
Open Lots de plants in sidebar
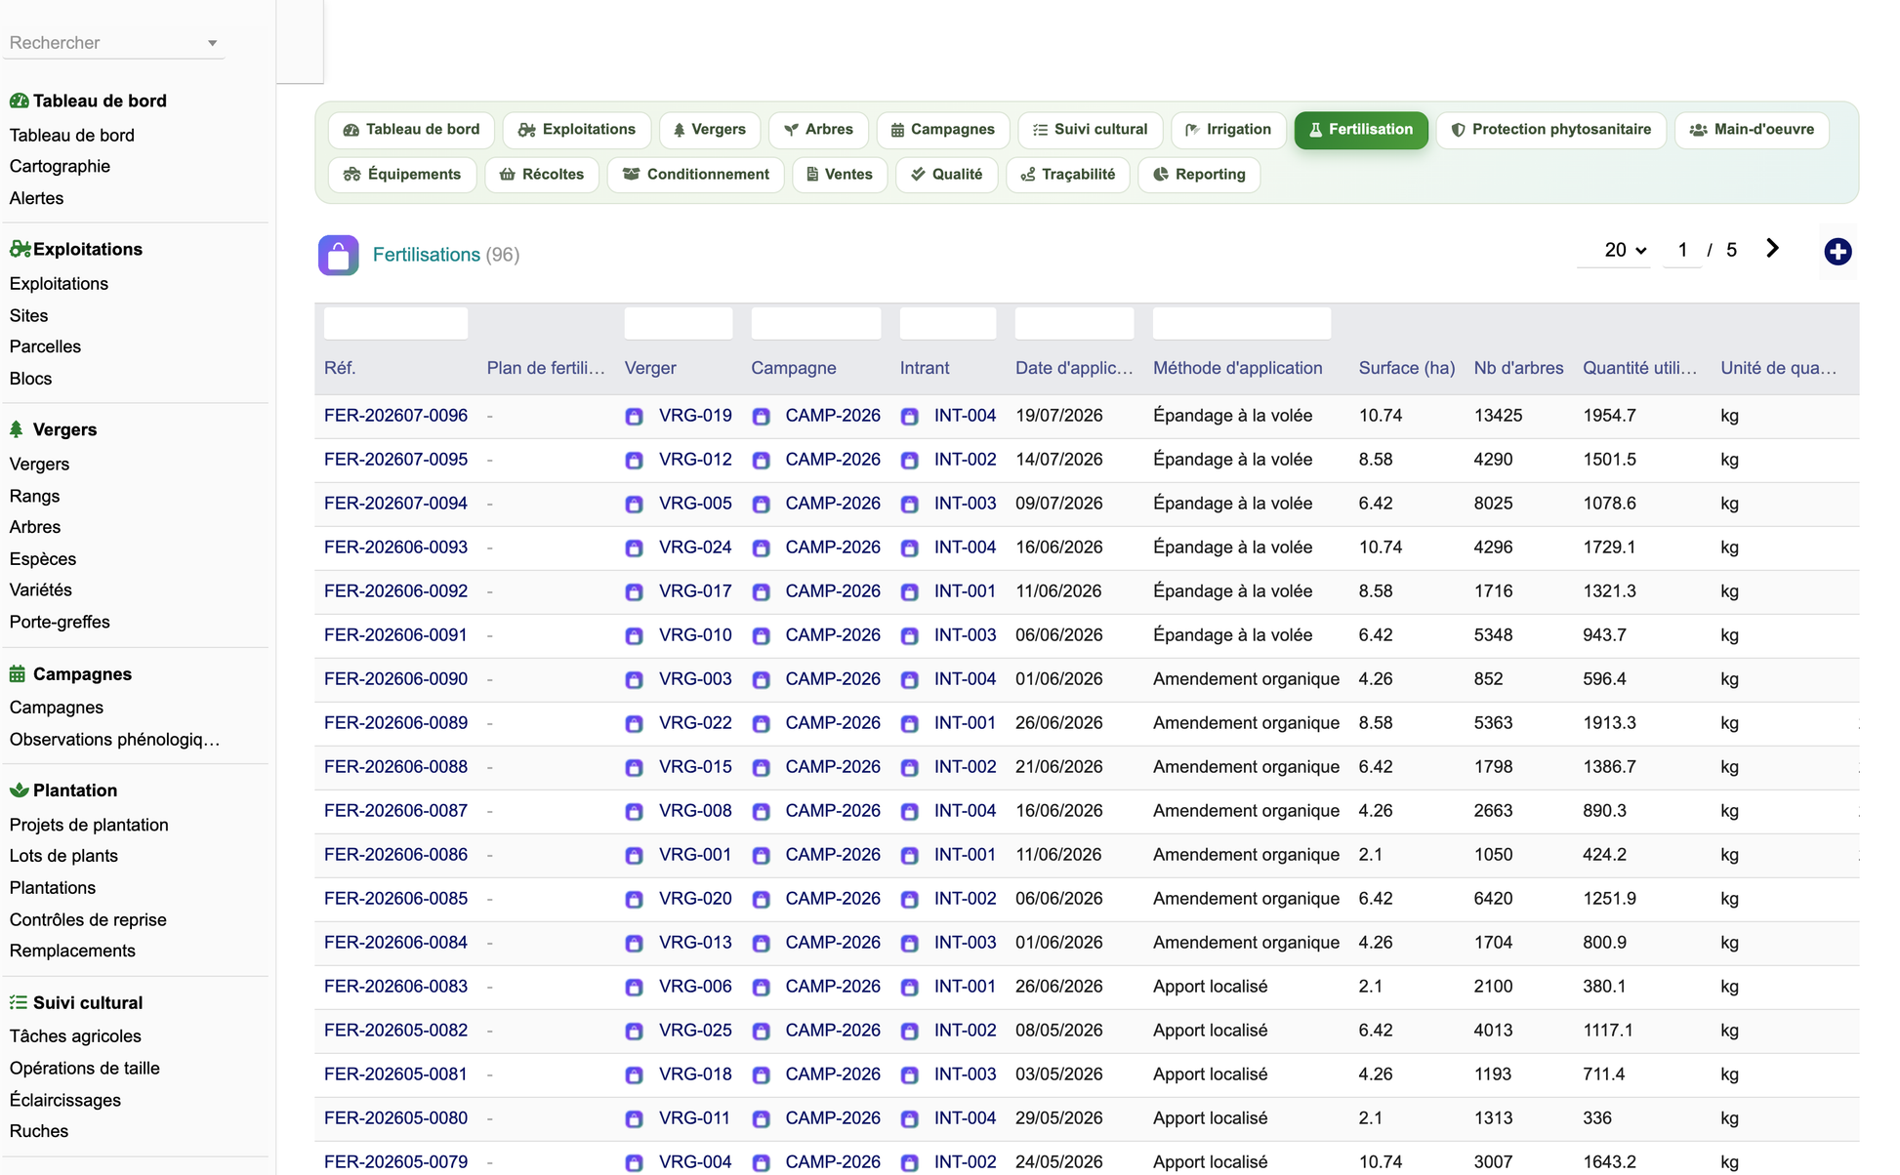click(63, 856)
